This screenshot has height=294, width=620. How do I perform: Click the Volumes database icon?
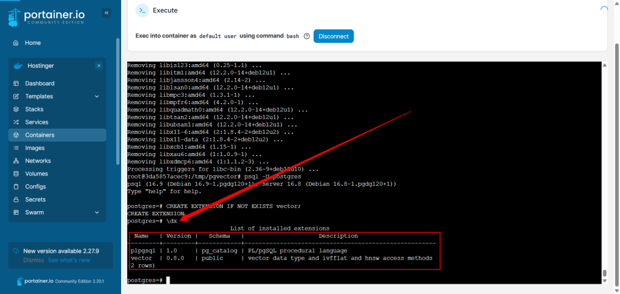click(15, 174)
